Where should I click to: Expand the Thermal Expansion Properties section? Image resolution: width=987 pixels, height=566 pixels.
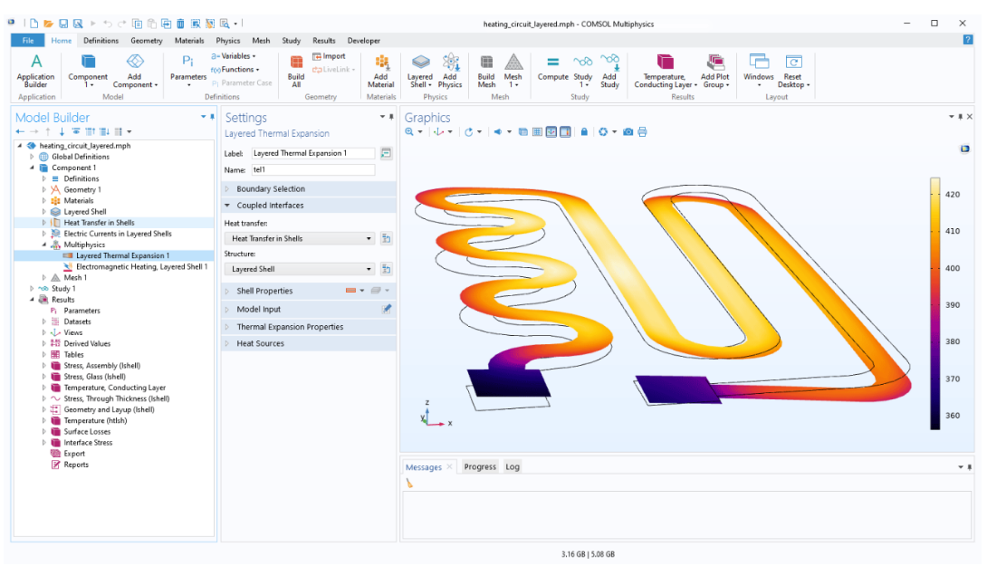coord(227,327)
